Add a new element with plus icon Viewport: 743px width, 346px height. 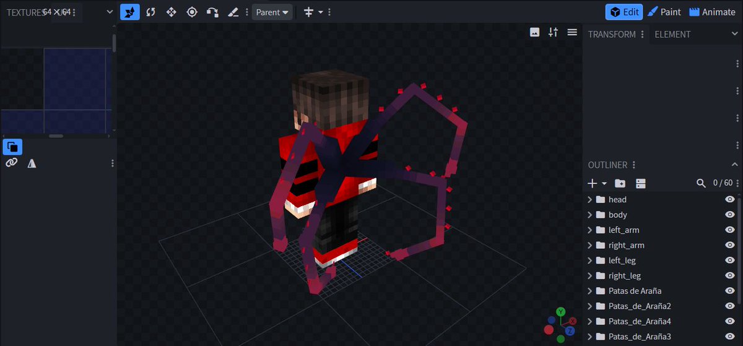point(593,183)
